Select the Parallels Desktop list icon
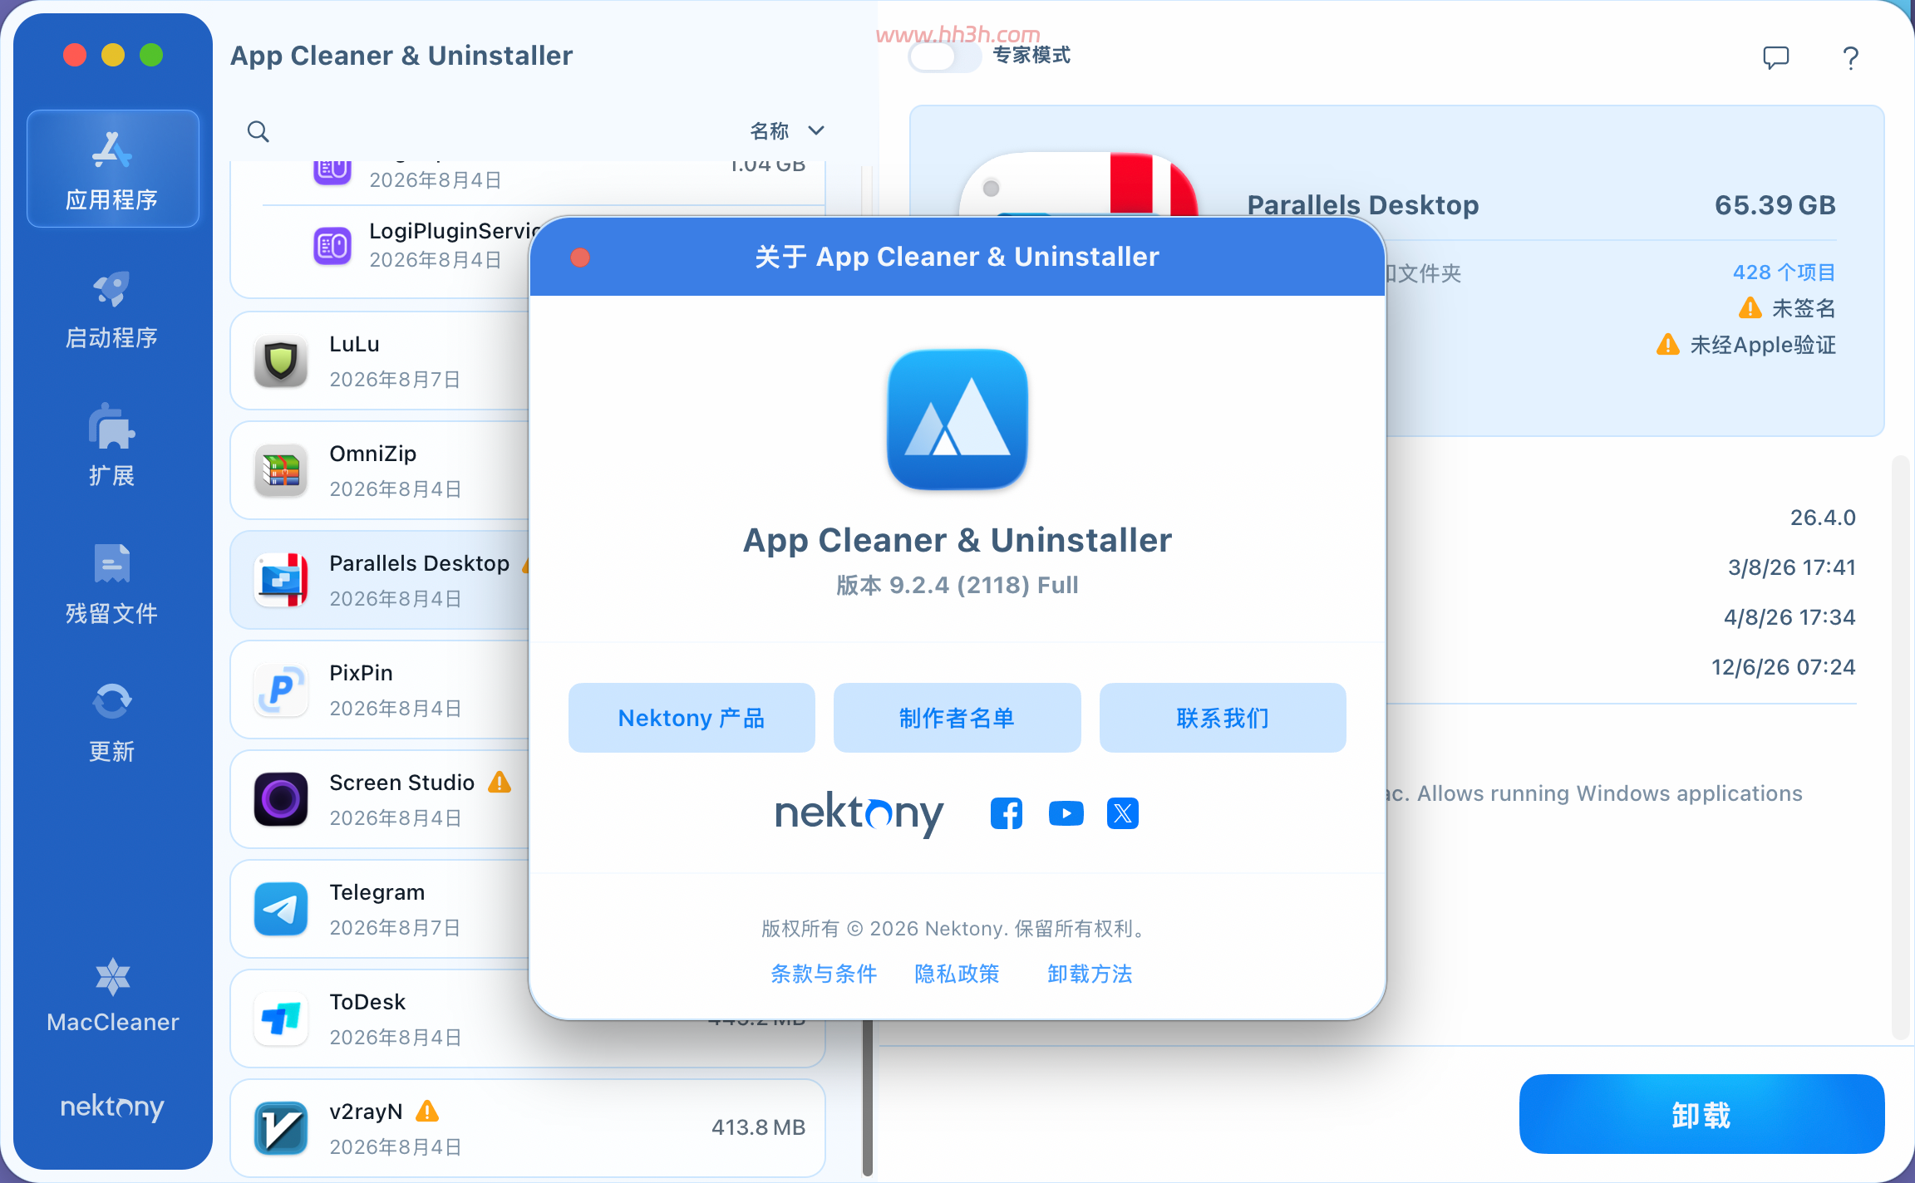 281,581
